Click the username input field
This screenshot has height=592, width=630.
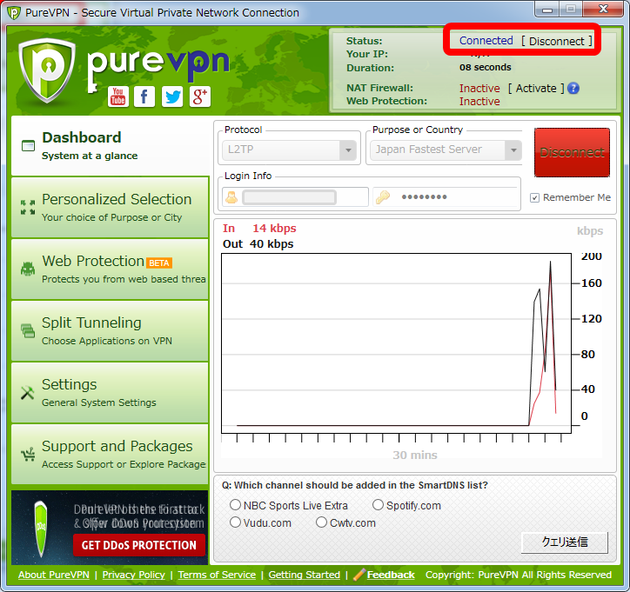(x=295, y=197)
